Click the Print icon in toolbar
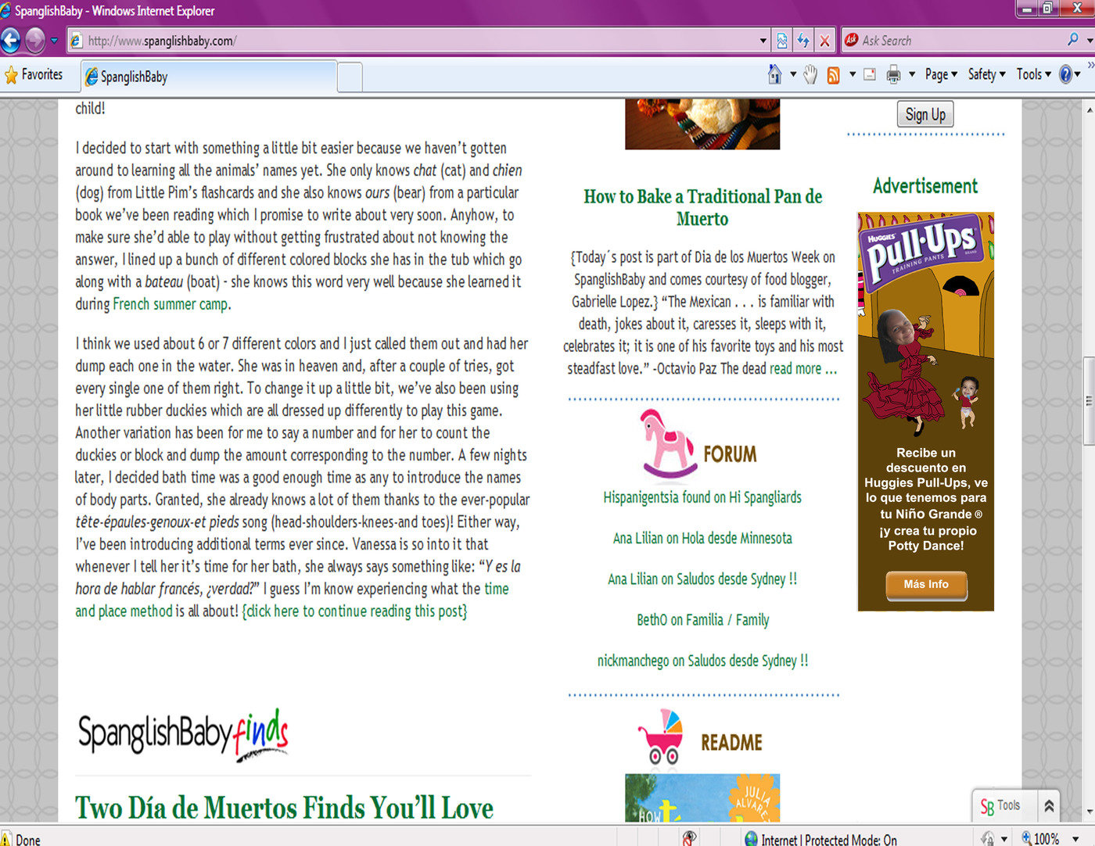This screenshot has width=1095, height=846. tap(893, 75)
